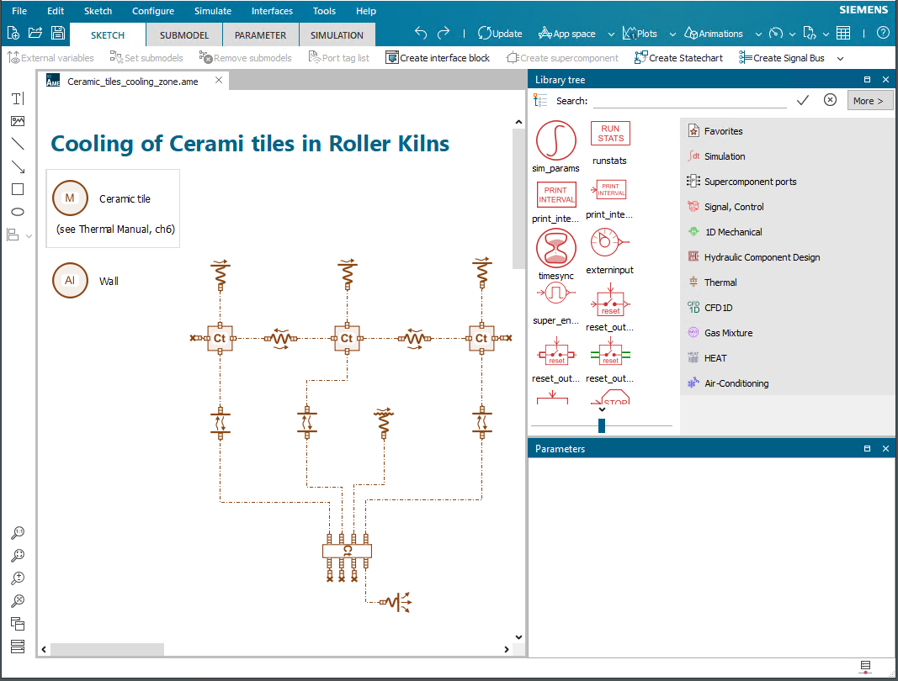Expand the Plots dropdown arrow
Image resolution: width=898 pixels, height=681 pixels.
672,34
